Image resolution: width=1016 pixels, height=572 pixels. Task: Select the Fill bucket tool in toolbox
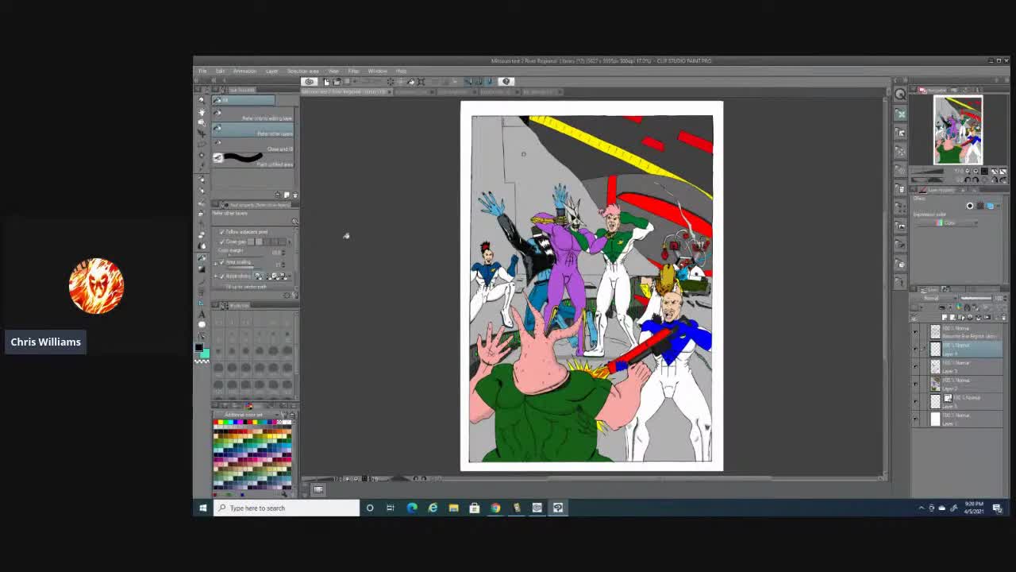(x=202, y=258)
